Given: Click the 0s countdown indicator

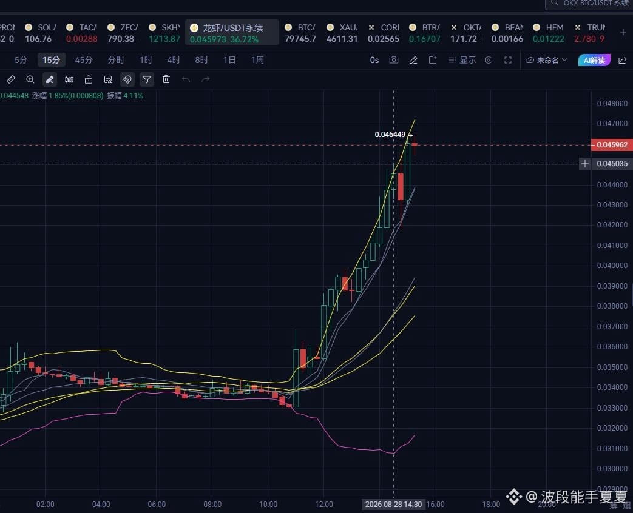Looking at the screenshot, I should pyautogui.click(x=374, y=60).
